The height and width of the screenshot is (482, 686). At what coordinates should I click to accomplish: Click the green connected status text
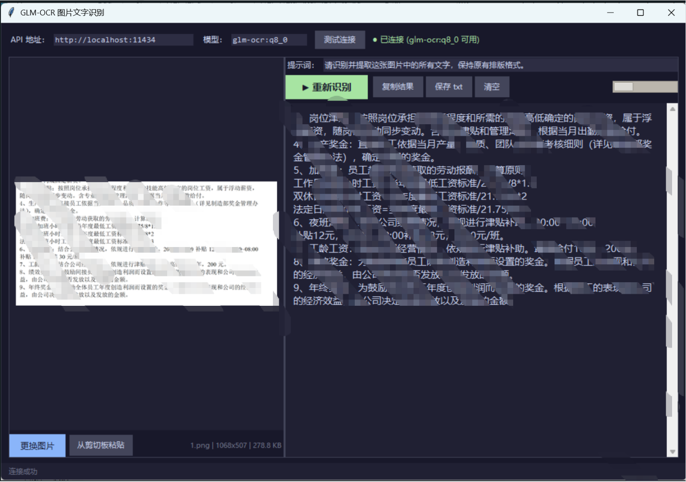426,39
